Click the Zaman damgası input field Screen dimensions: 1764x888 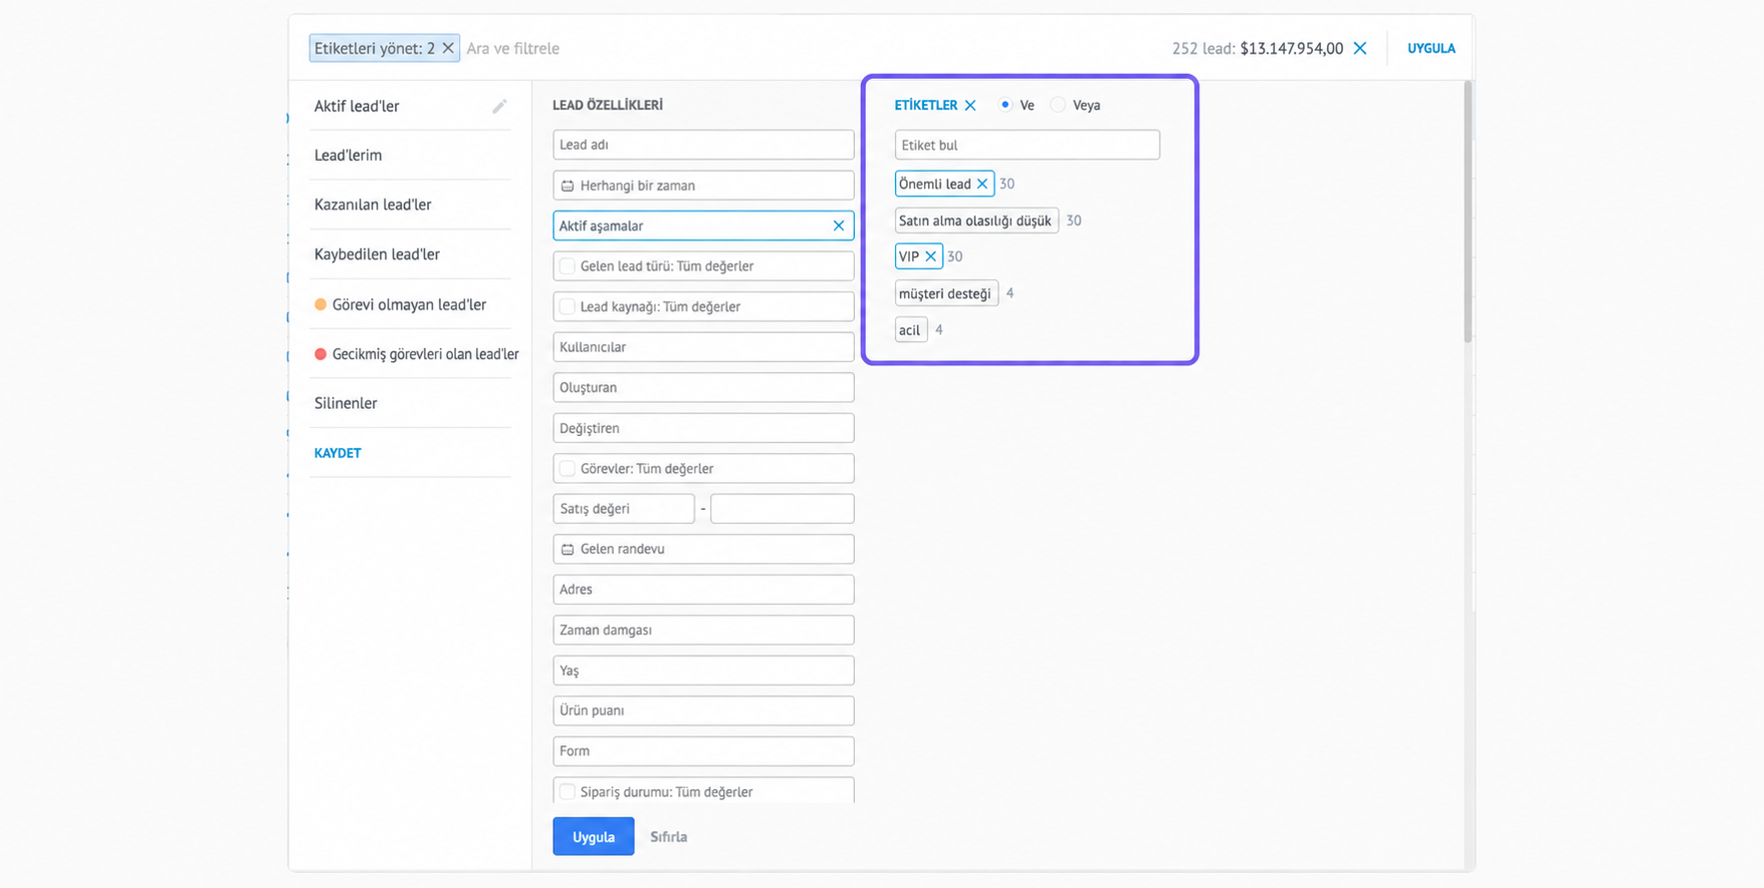pyautogui.click(x=703, y=630)
